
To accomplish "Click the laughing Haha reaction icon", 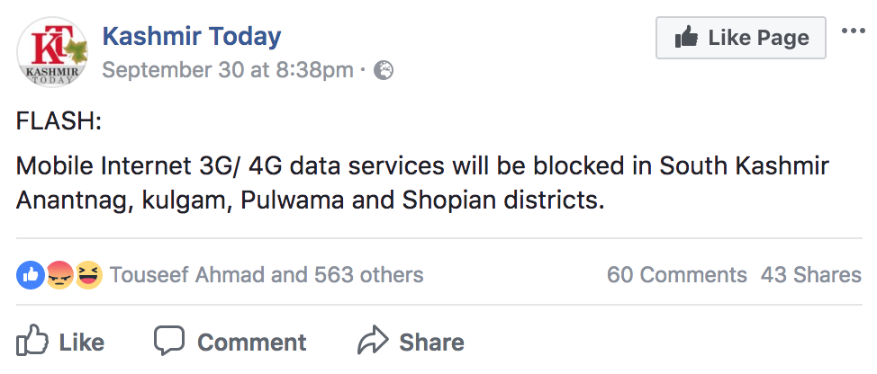I will pyautogui.click(x=87, y=274).
